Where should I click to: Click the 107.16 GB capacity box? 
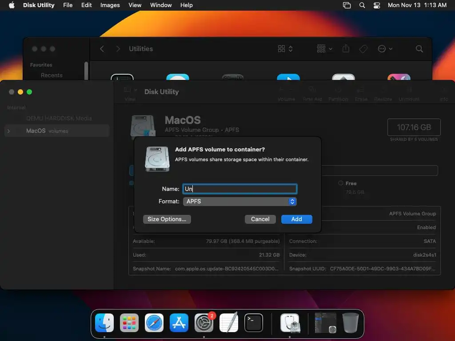click(x=414, y=127)
